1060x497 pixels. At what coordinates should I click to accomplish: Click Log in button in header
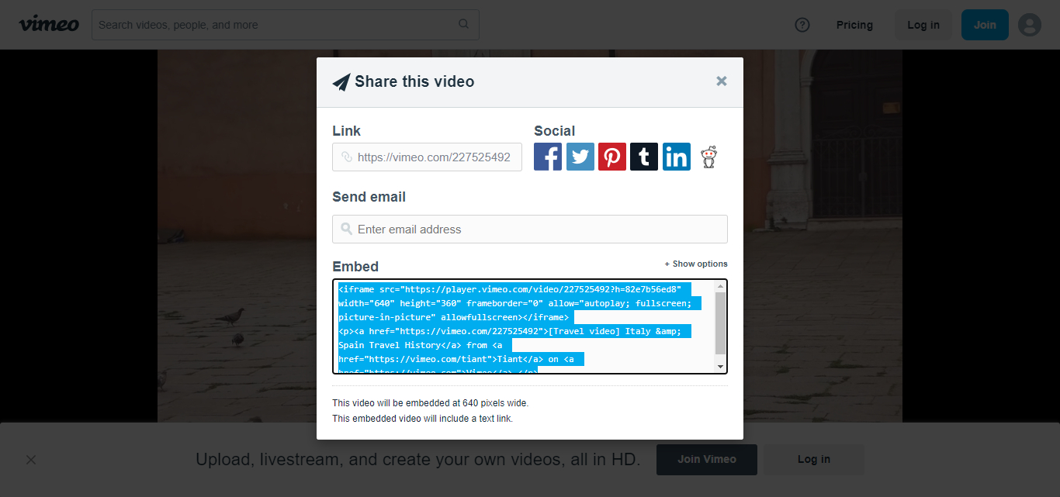coord(923,25)
